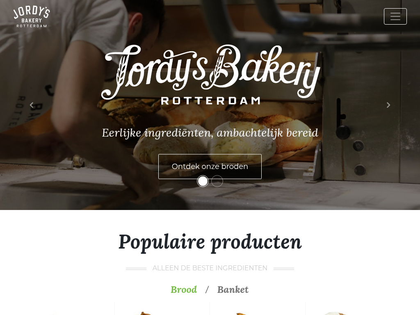
Task: Click the ALLEEN DE BESTE INGREDIENTEN subtitle
Action: [x=210, y=268]
